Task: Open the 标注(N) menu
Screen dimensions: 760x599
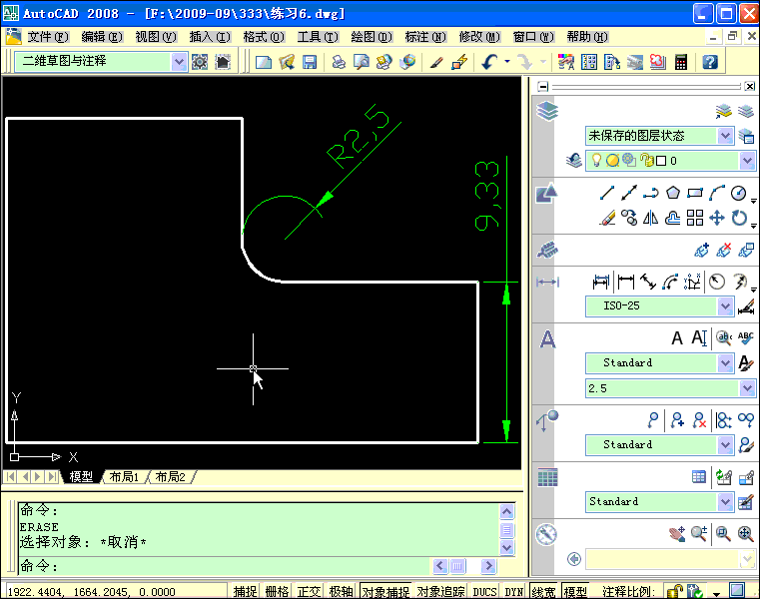Action: point(425,37)
